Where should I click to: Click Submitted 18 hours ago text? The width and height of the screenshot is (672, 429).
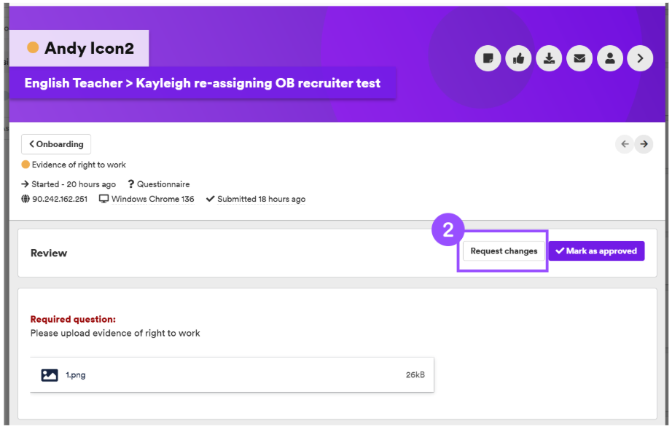coord(261,199)
